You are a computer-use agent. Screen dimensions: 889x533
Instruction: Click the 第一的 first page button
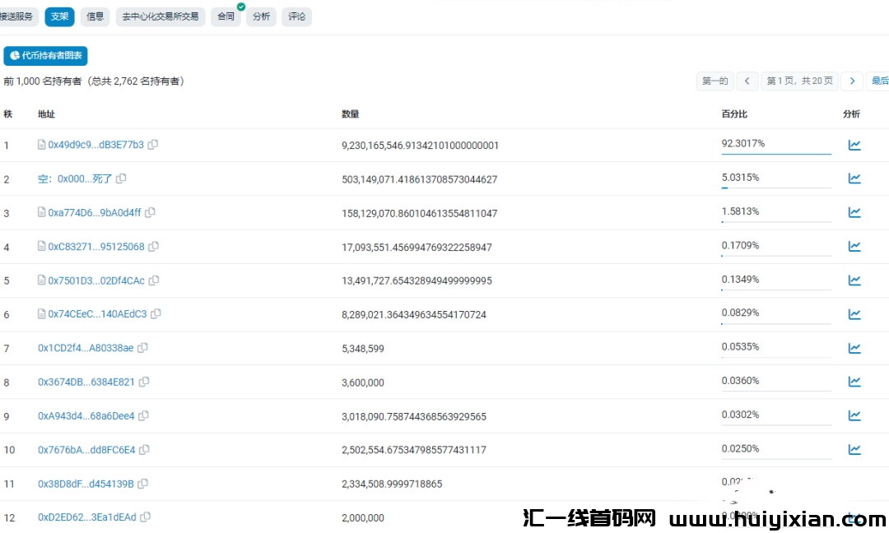[x=714, y=81]
